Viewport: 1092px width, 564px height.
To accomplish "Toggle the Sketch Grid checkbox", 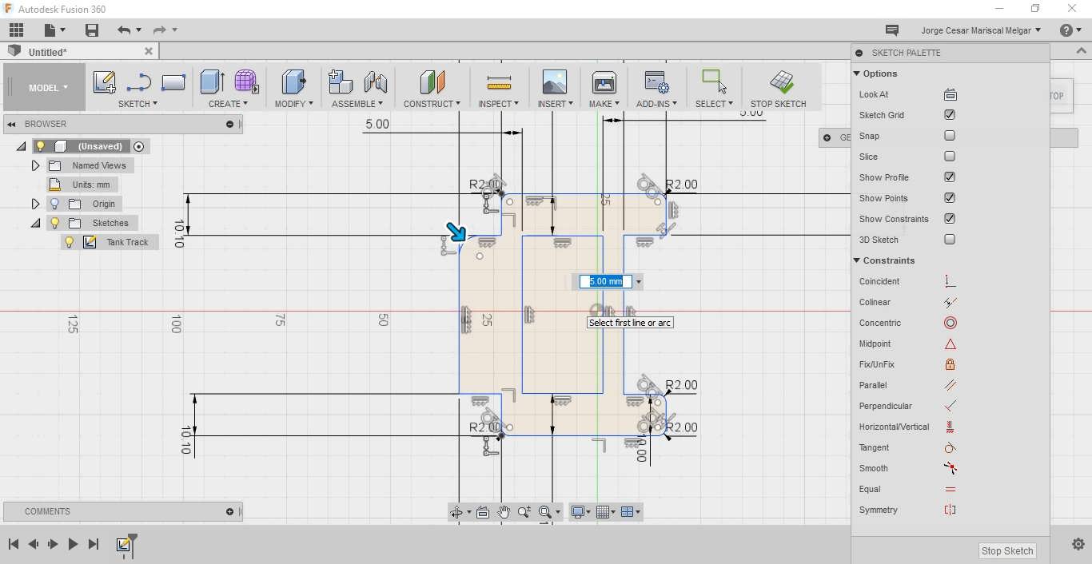I will click(950, 115).
